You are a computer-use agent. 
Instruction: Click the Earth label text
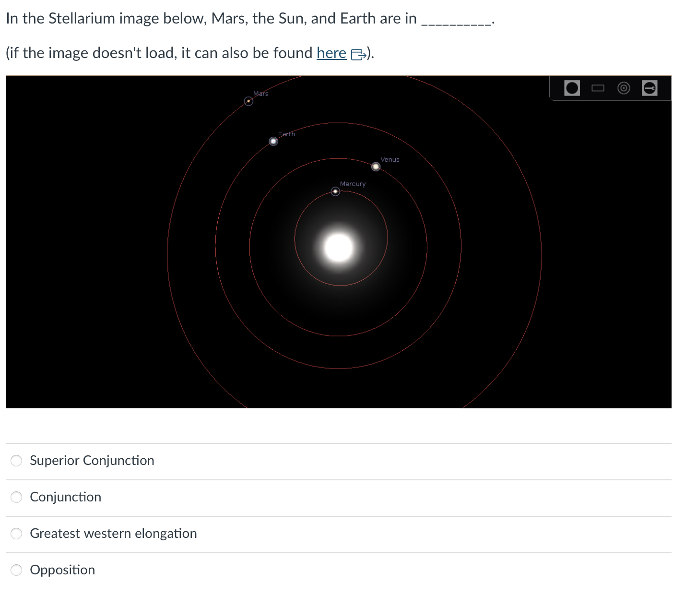coord(286,134)
